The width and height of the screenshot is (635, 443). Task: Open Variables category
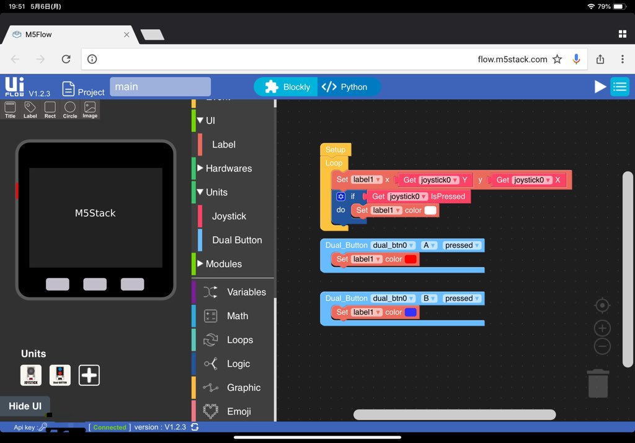[x=234, y=292]
